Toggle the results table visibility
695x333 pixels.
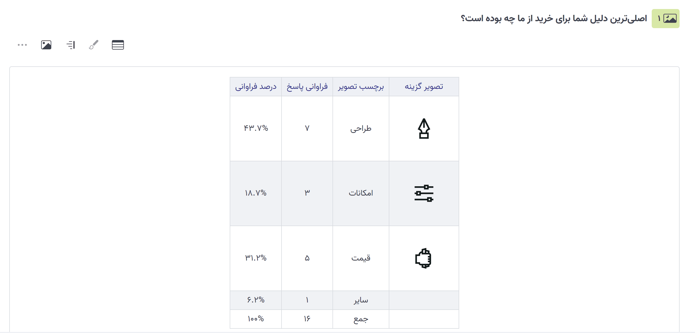tap(118, 45)
